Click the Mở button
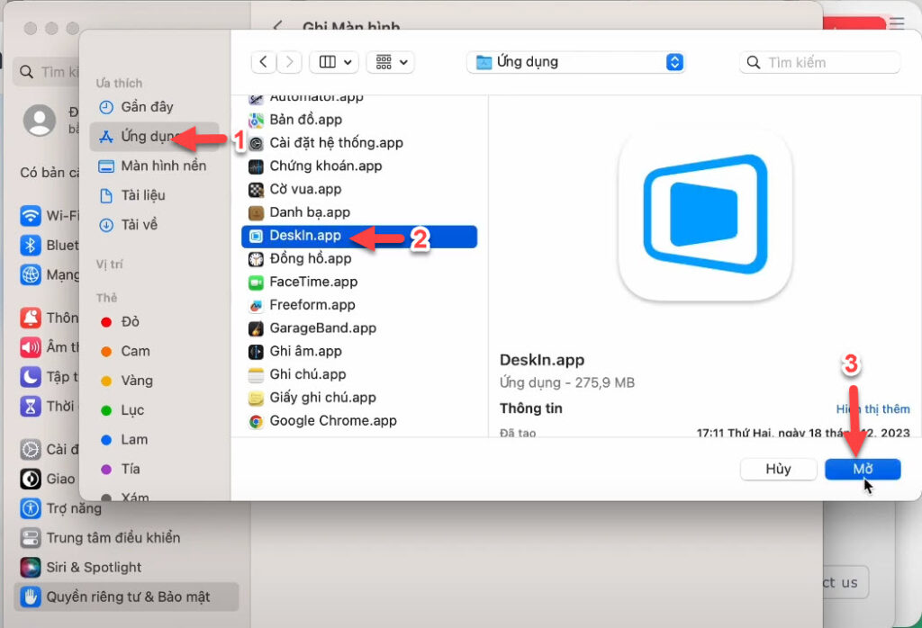 coord(863,469)
